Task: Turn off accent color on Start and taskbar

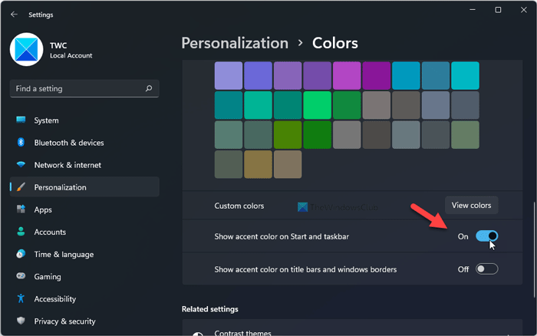Action: coord(486,237)
